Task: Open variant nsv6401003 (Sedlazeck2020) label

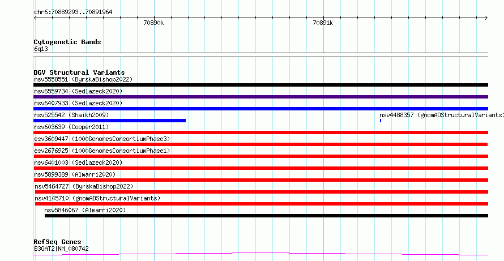Action: click(x=78, y=162)
